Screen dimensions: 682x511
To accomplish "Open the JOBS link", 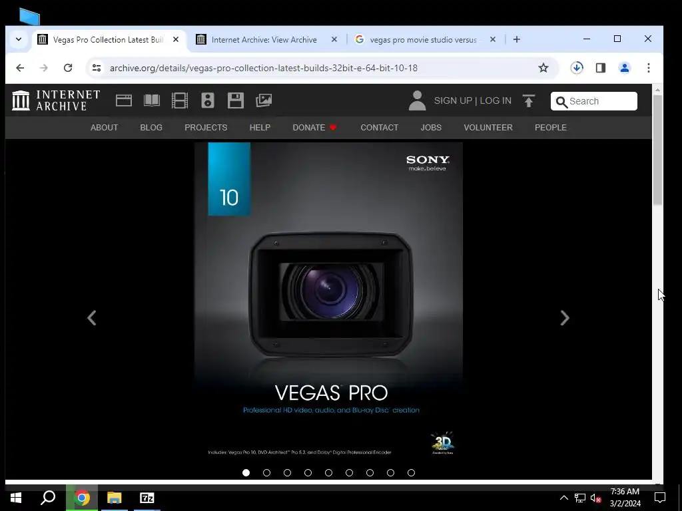I will [x=431, y=128].
